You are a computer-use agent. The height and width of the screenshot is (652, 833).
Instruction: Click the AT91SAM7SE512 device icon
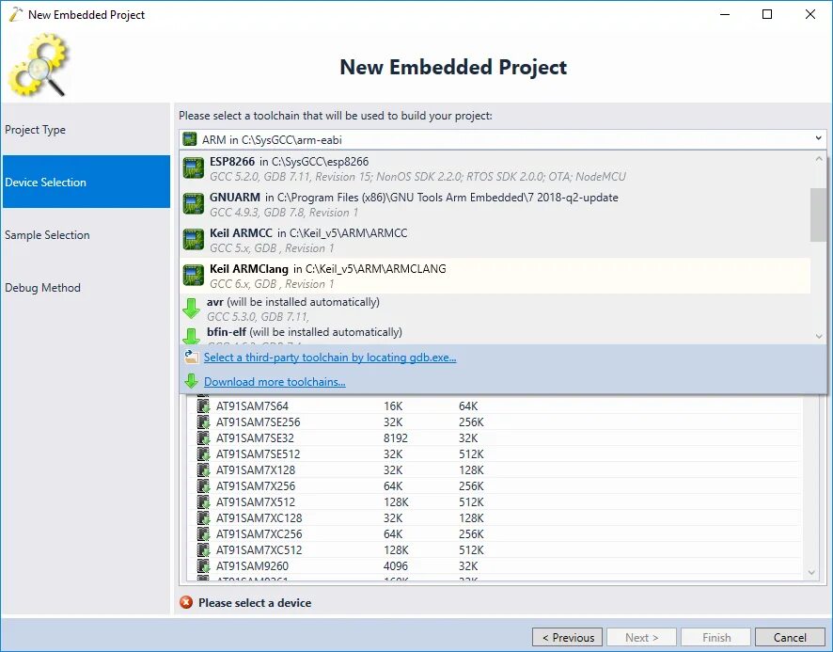point(203,453)
